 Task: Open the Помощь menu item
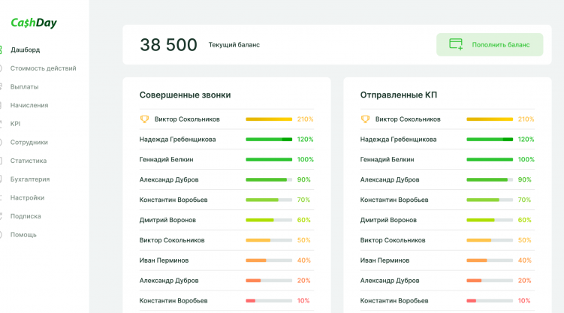(x=23, y=234)
